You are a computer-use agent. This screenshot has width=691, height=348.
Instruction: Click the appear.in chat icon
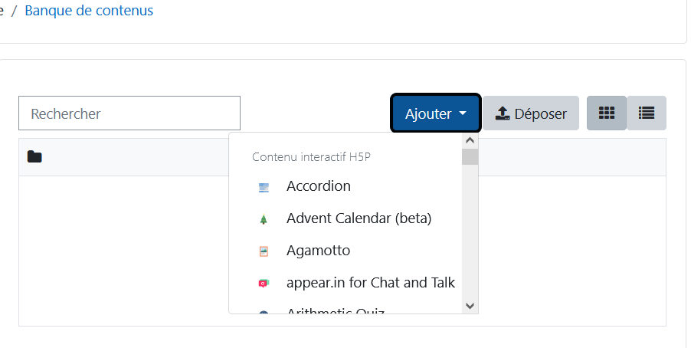(x=264, y=283)
